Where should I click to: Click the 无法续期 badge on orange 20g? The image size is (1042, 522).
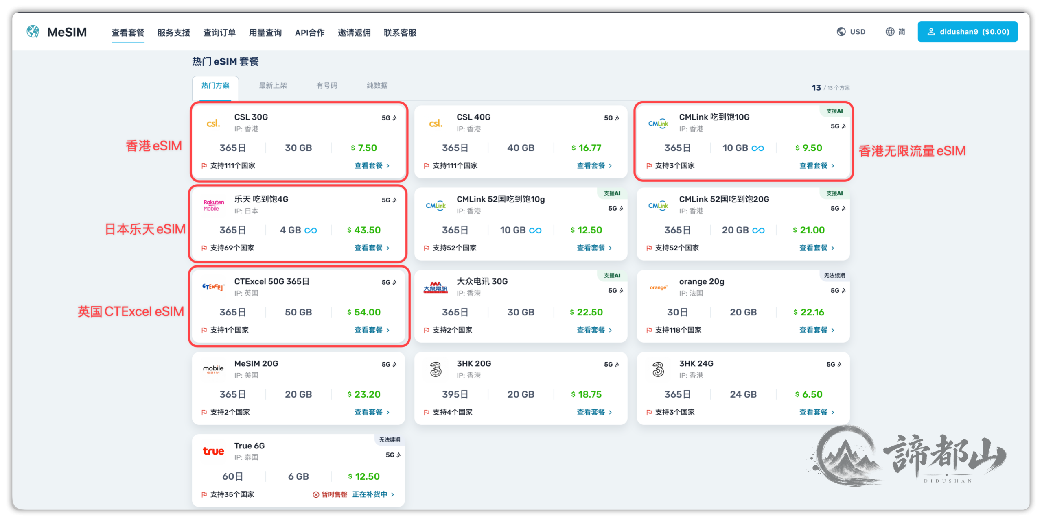click(834, 275)
